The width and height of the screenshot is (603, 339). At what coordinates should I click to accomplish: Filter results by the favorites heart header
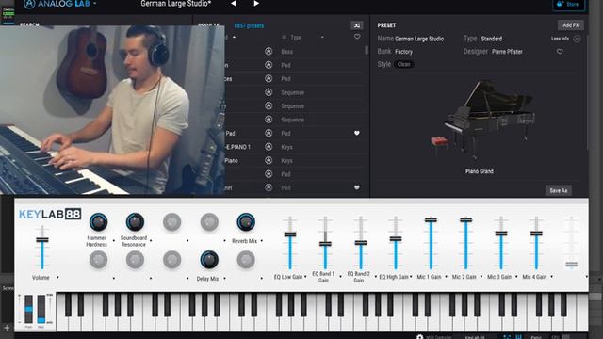357,37
